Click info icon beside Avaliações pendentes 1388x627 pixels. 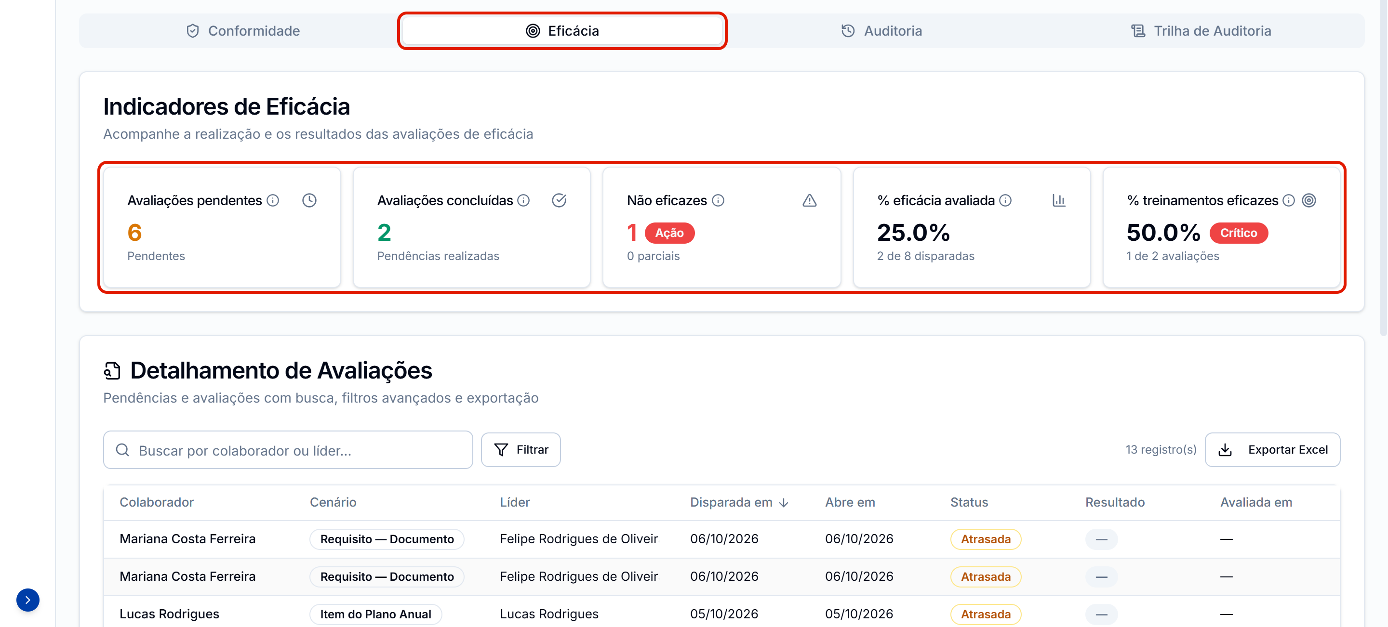pos(273,200)
